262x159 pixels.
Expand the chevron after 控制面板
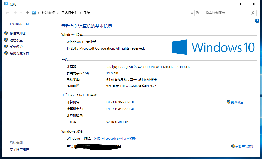point(58,13)
